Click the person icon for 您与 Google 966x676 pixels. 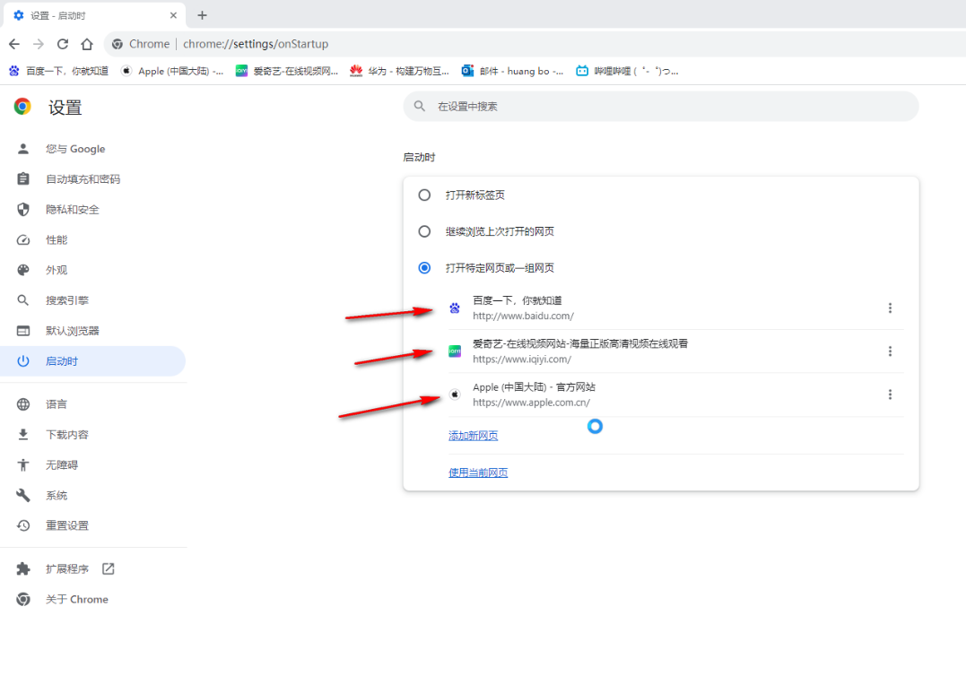[x=22, y=148]
